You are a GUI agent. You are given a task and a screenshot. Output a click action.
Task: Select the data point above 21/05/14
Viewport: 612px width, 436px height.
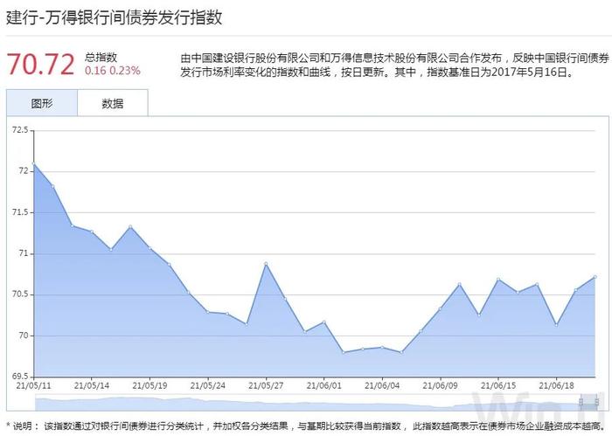click(x=92, y=232)
